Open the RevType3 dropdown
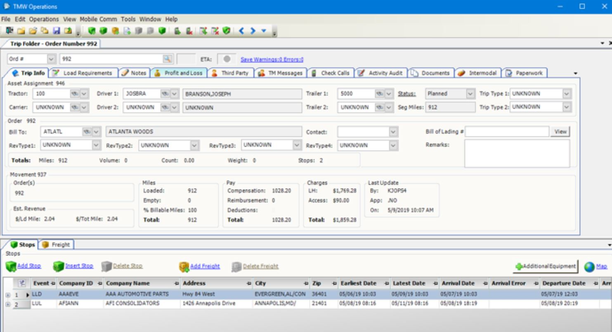This screenshot has height=332, width=612. [297, 145]
